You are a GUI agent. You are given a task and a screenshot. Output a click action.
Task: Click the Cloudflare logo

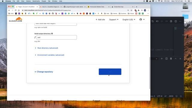[x=16, y=19]
